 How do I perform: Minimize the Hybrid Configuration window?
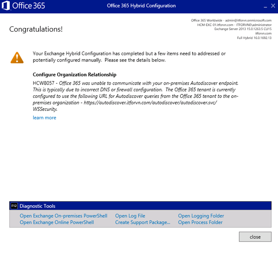266,6
